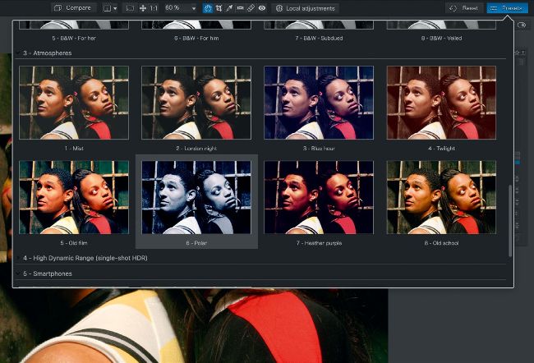Image resolution: width=534 pixels, height=363 pixels.
Task: Toggle the red-eye preview eye icon
Action: [x=261, y=7]
